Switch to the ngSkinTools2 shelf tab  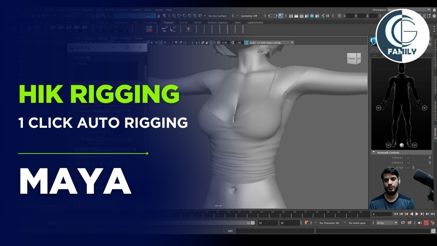tap(255, 23)
